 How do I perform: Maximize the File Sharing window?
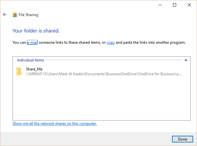coord(175,5)
